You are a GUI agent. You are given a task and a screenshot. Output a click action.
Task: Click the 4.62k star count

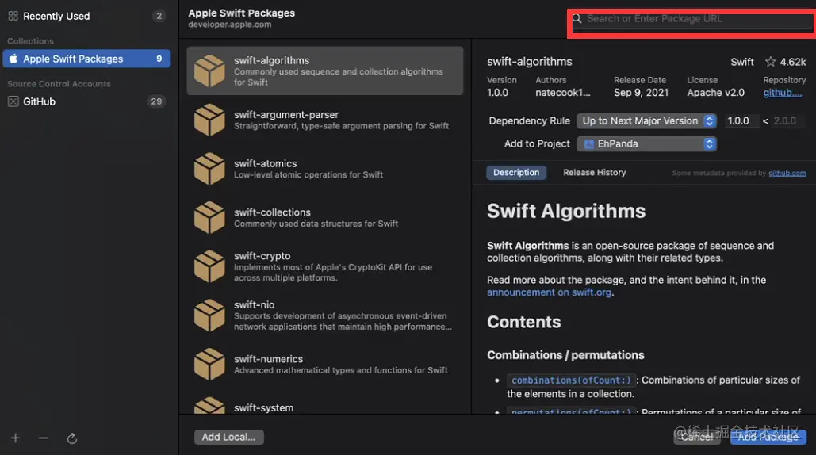click(792, 62)
